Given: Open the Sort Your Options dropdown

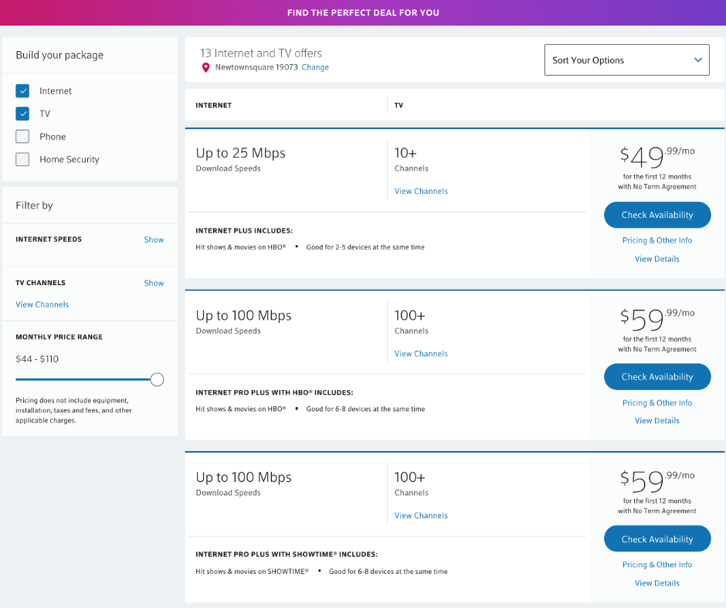Looking at the screenshot, I should [x=626, y=60].
